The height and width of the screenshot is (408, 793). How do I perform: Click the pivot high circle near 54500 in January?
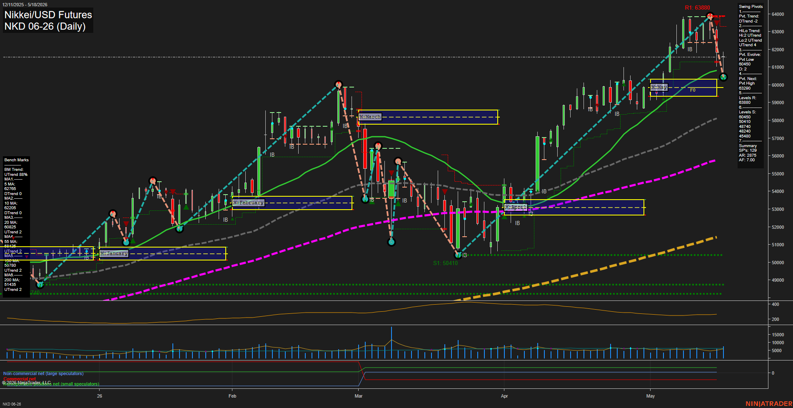tap(153, 180)
